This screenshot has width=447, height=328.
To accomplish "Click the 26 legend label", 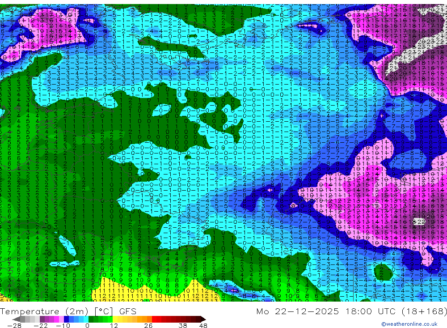I will click(x=148, y=325).
